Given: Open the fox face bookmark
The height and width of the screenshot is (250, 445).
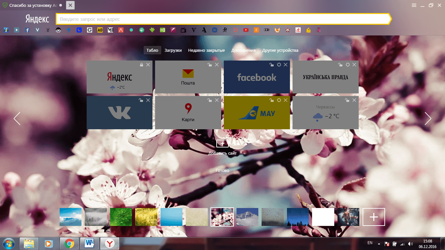Looking at the screenshot, I should [x=277, y=30].
